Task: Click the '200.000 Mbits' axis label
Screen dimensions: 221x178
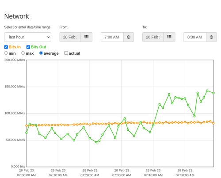Action: tap(15, 60)
